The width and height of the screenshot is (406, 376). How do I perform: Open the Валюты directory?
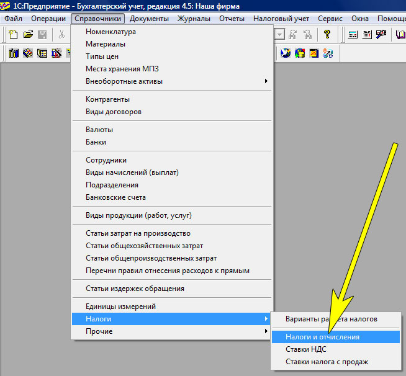coord(172,130)
